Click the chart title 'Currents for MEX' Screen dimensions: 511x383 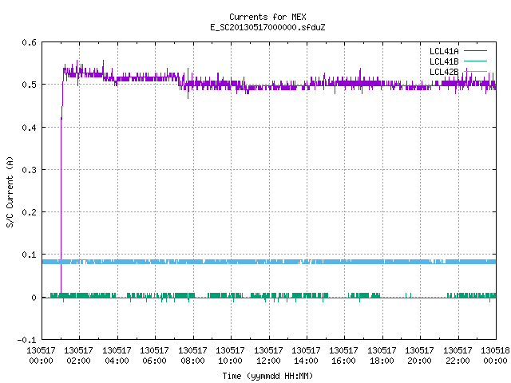point(267,17)
